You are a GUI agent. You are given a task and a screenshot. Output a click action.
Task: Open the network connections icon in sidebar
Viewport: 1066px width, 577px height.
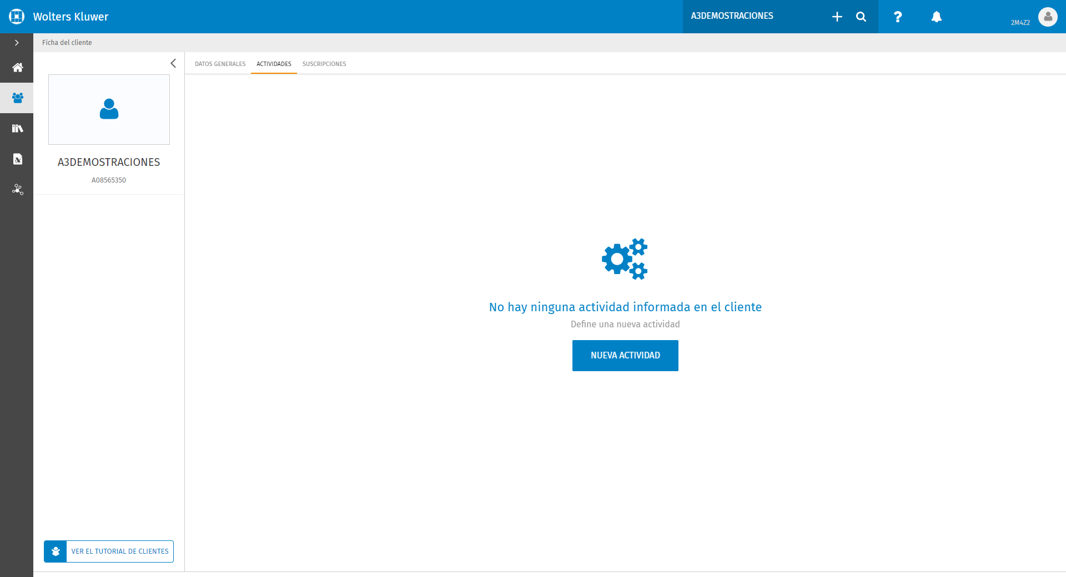tap(17, 190)
